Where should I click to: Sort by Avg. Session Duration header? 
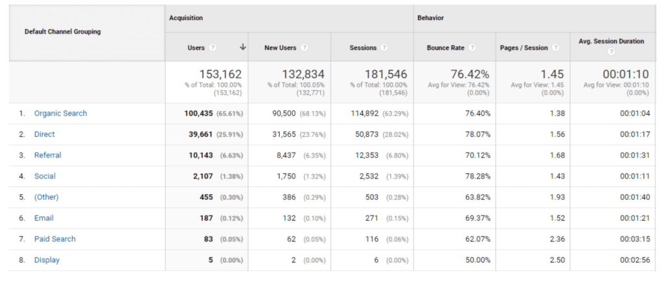[611, 41]
